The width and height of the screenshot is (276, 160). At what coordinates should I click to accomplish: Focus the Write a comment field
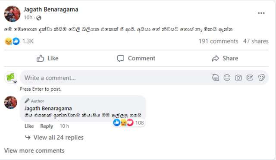pyautogui.click(x=116, y=78)
